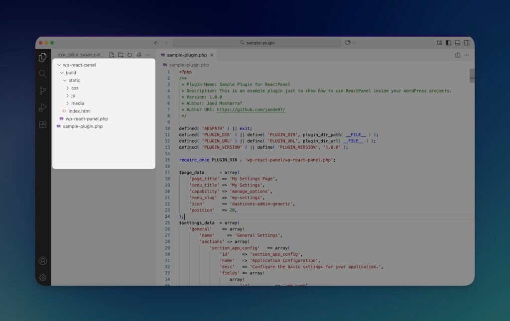This screenshot has height=321, width=510.
Task: Open wp-react-panel.php from the file tree
Action: pos(87,119)
